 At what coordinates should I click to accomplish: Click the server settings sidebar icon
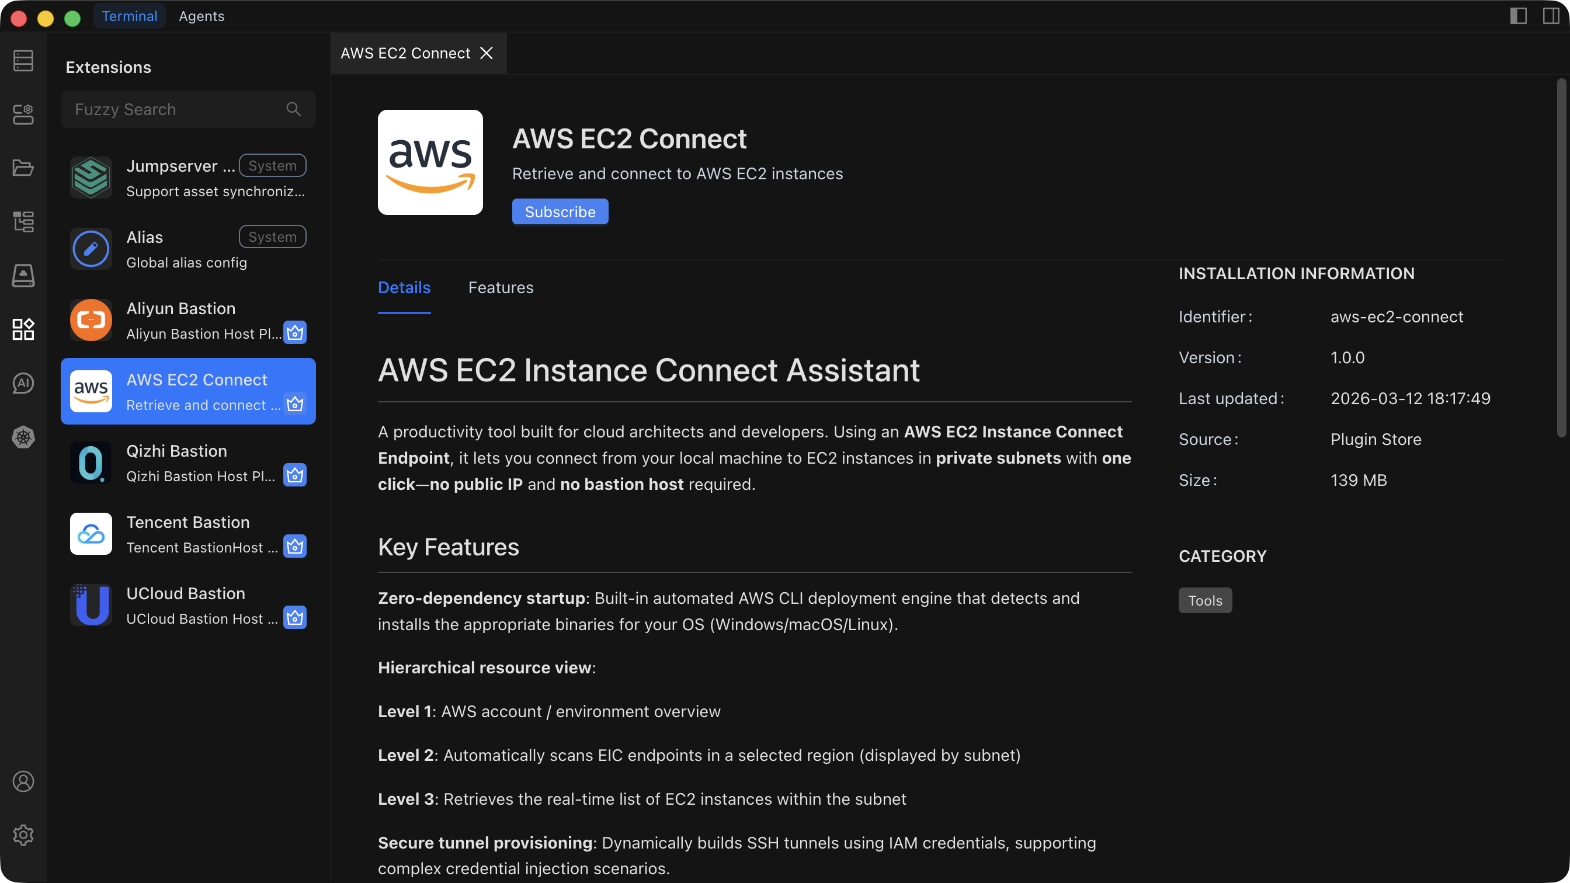[x=23, y=114]
